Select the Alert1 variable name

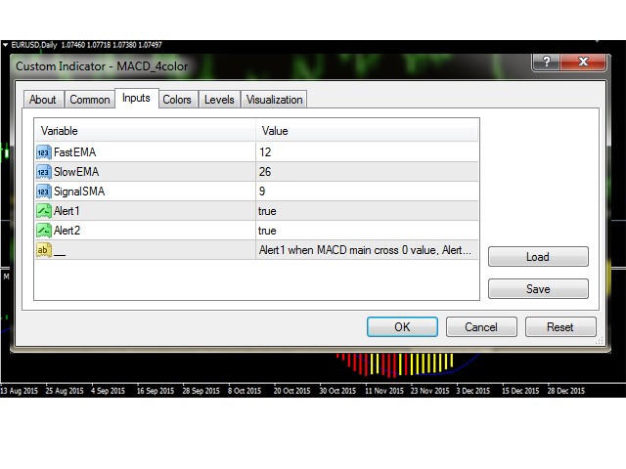(x=67, y=211)
